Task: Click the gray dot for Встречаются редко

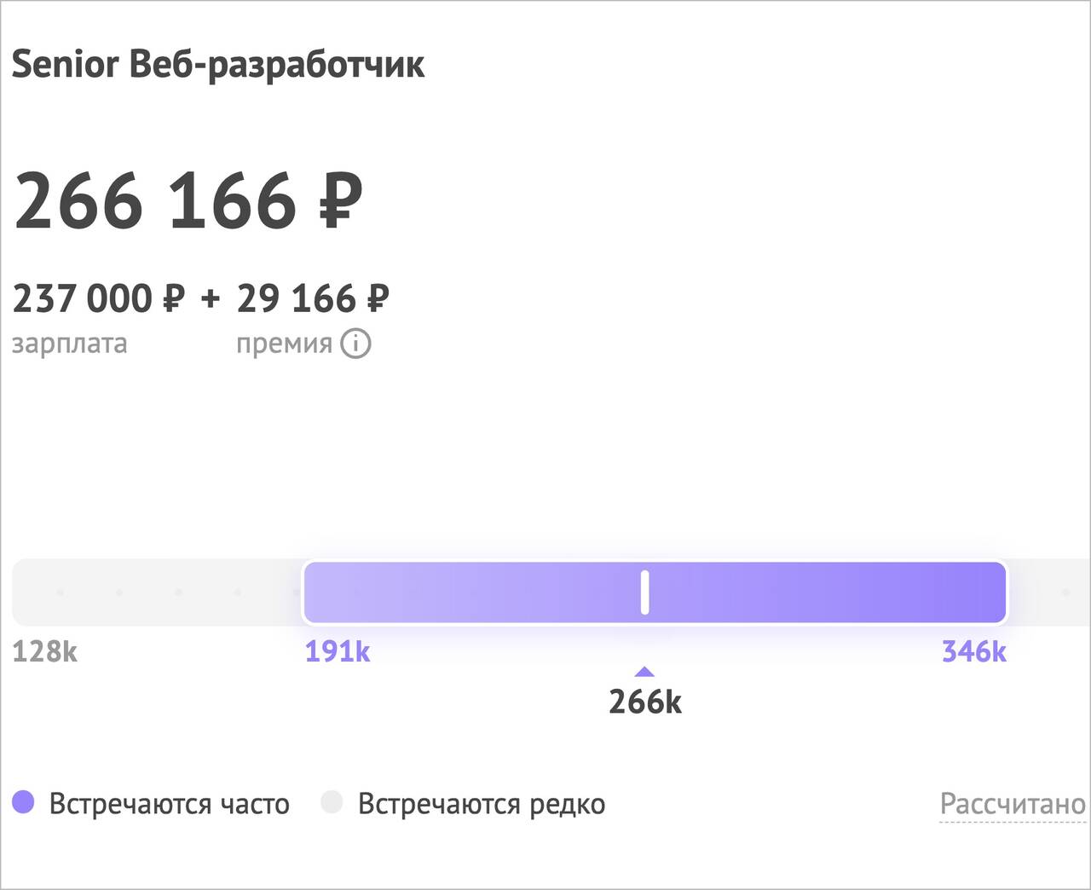Action: 332,802
